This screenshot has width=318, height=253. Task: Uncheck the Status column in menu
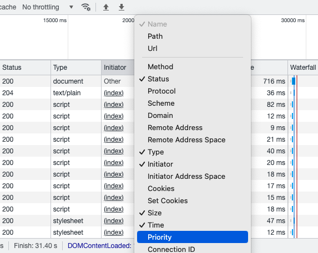(192, 79)
